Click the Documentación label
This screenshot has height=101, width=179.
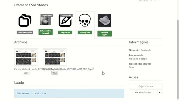(25, 33)
